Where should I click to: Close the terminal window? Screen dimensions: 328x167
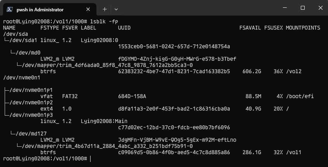click(320, 8)
